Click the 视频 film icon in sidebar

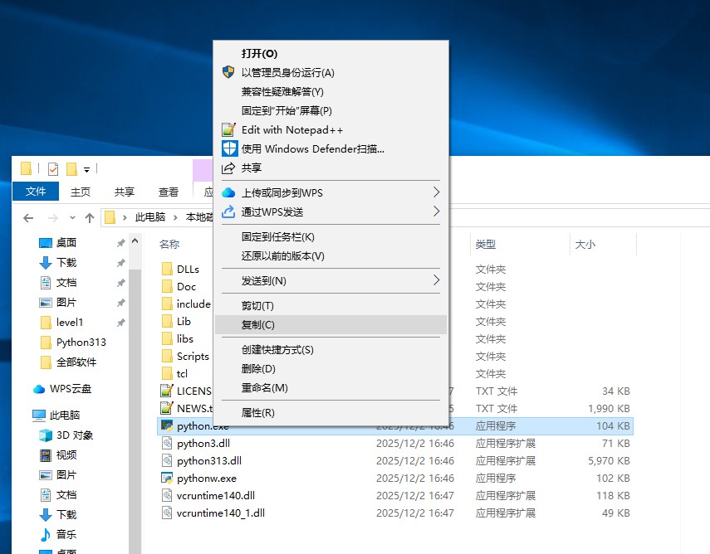click(46, 455)
